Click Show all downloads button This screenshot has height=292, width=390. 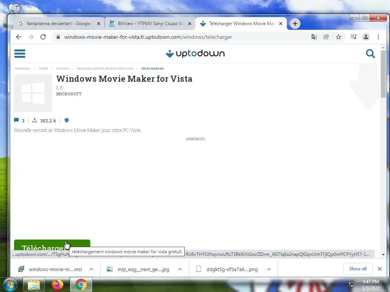click(x=358, y=269)
